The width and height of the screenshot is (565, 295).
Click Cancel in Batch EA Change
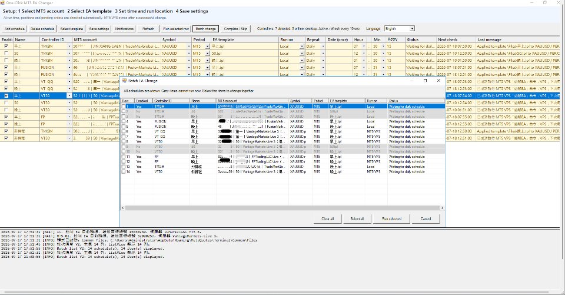[x=426, y=219]
